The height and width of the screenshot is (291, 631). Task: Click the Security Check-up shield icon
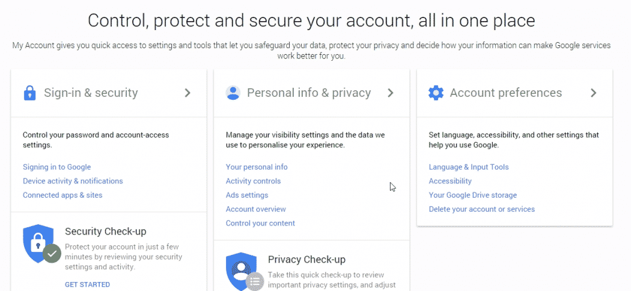42,244
